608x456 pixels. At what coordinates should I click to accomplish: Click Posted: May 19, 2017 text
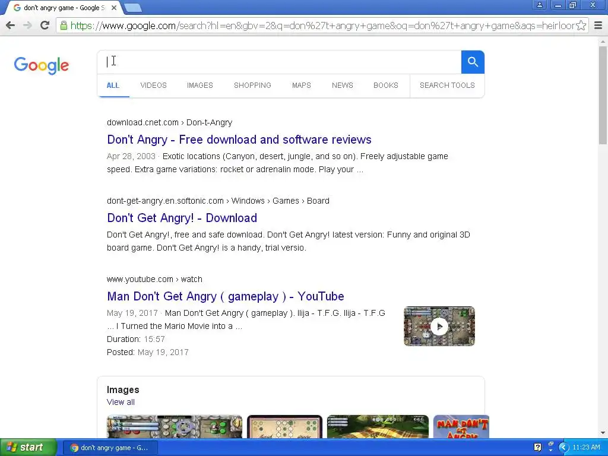(148, 353)
